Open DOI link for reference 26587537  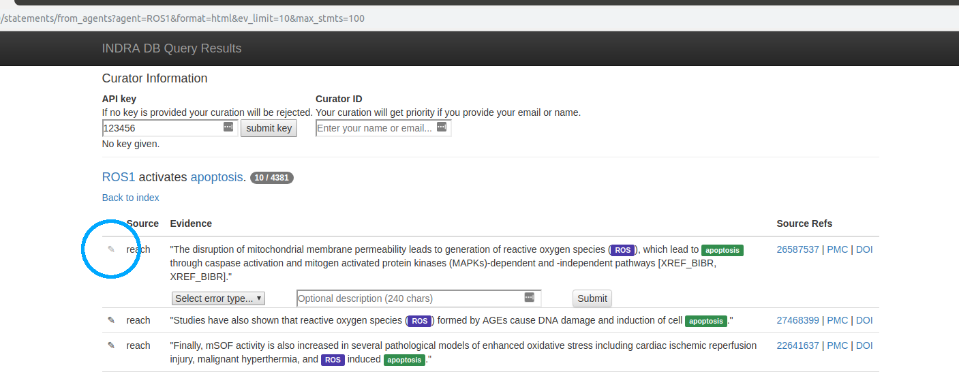coord(864,249)
